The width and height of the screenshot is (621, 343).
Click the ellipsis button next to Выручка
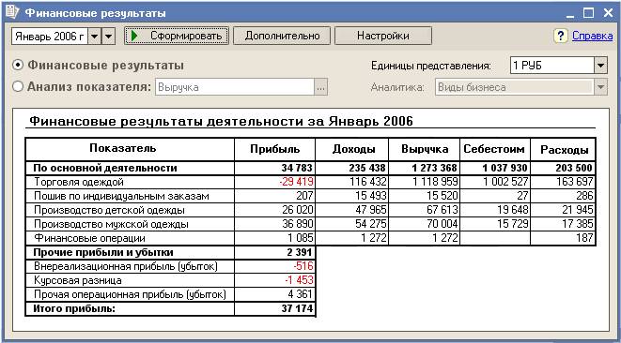tap(321, 87)
